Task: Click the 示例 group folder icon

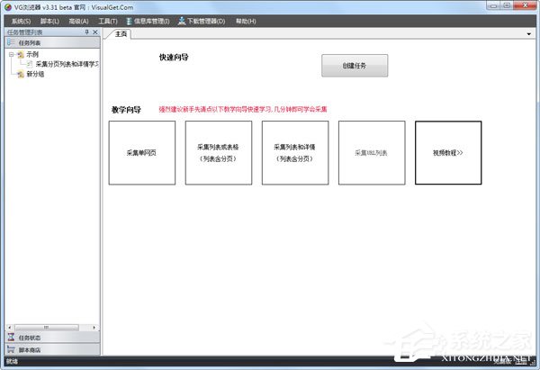Action: tap(20, 54)
